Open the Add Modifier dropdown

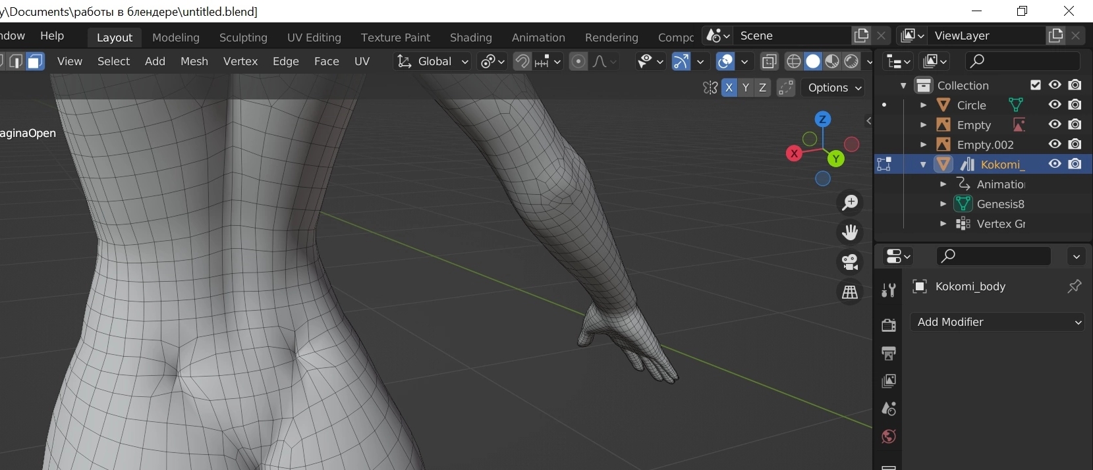(997, 322)
